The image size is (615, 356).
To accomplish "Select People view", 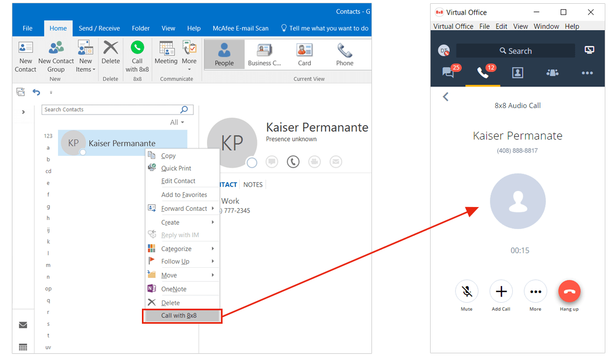I will tap(224, 54).
